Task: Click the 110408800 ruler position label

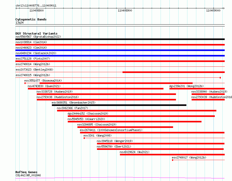Action: (x=36, y=10)
